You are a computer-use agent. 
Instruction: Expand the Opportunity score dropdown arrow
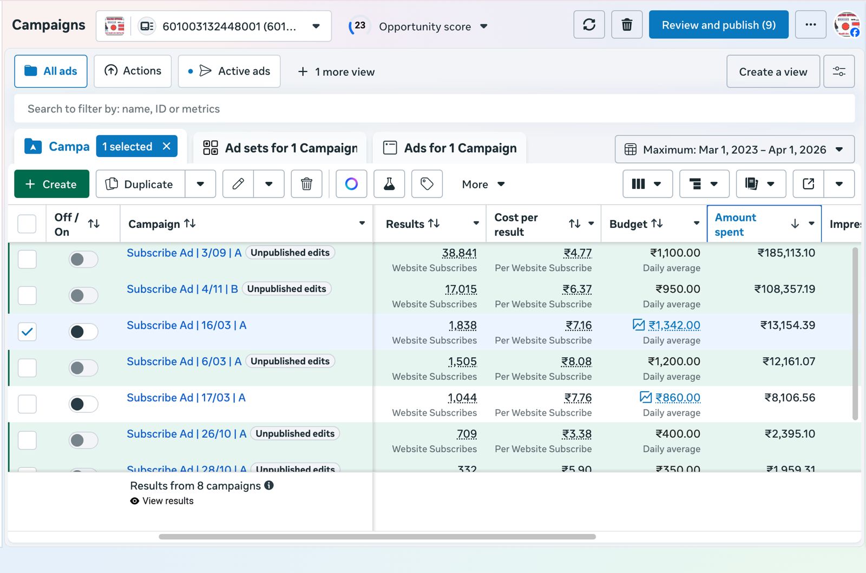coord(484,26)
